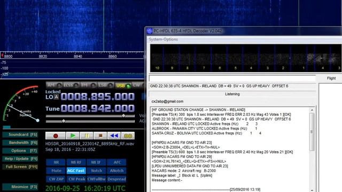Click 'SANTA CRUZ - BOLIVIA' log line

206,133
